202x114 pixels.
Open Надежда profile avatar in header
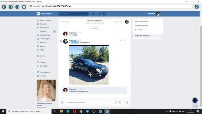pos(158,14)
